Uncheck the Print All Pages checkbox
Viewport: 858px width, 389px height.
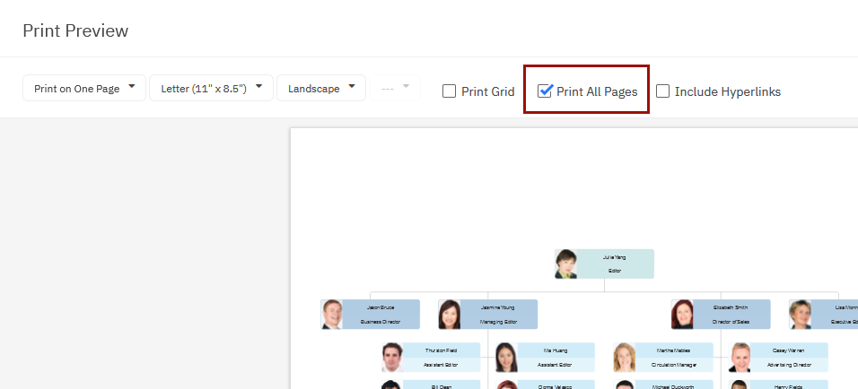click(545, 91)
